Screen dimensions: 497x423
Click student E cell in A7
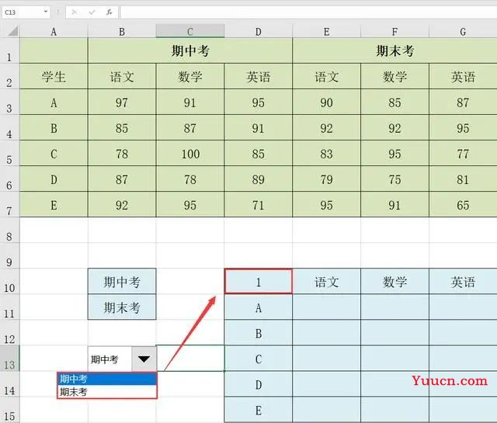pos(54,205)
